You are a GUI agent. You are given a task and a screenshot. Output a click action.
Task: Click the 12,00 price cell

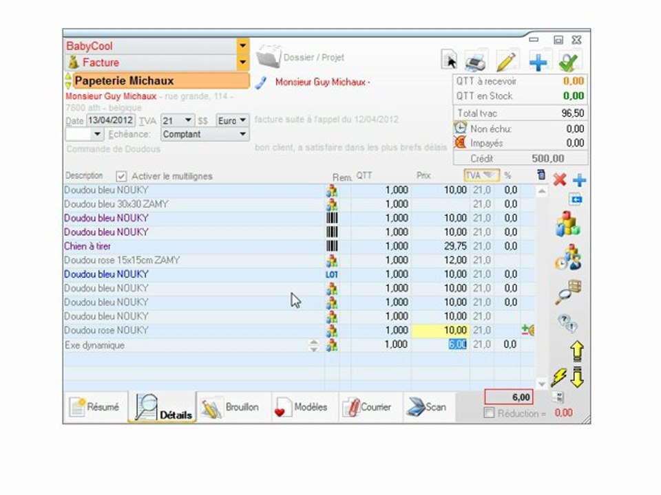[x=440, y=261]
